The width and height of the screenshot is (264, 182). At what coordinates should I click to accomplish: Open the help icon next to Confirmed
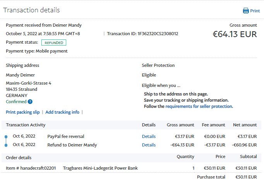click(x=30, y=102)
